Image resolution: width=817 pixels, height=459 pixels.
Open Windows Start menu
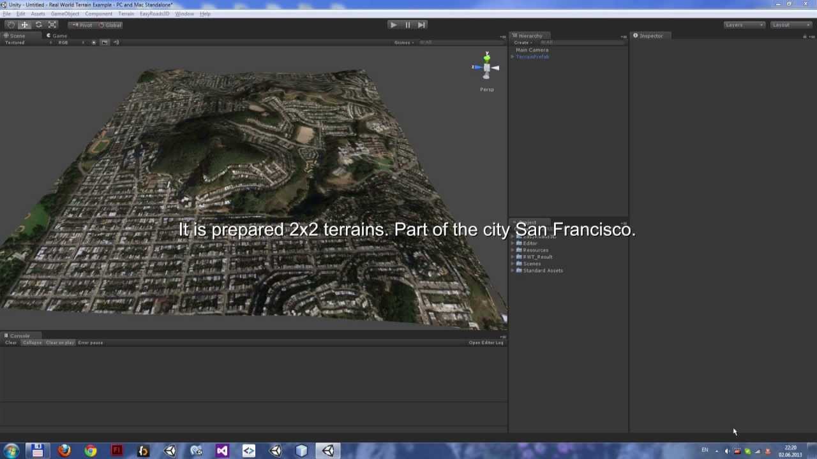[x=11, y=451]
